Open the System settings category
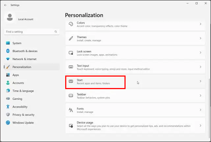The image size is (211, 142). 17,43
